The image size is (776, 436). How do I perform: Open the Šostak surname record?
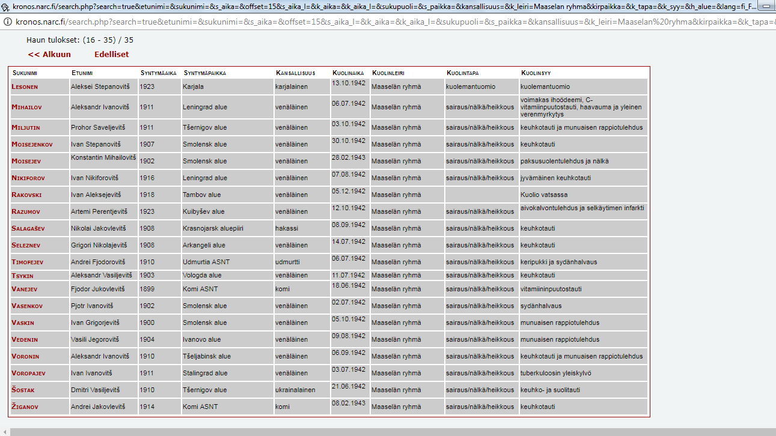click(23, 390)
